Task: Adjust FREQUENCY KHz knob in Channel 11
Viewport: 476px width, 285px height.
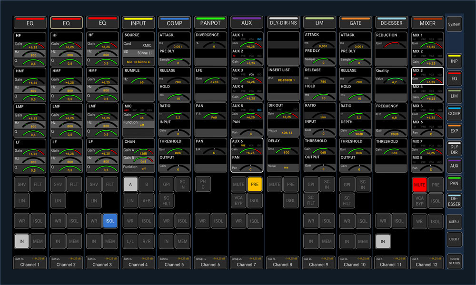Action: (x=394, y=116)
